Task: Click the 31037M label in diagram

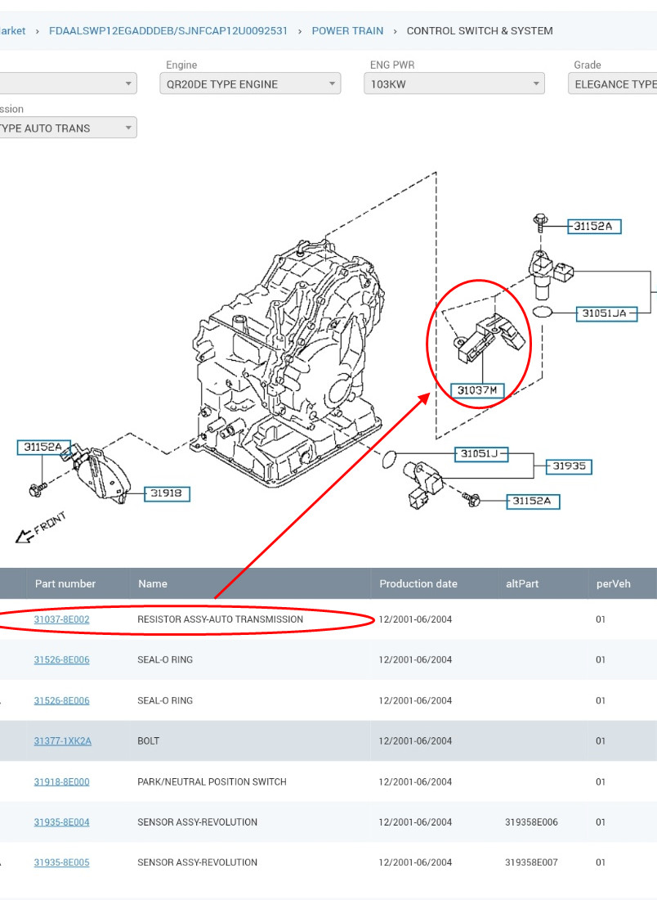Action: click(477, 391)
